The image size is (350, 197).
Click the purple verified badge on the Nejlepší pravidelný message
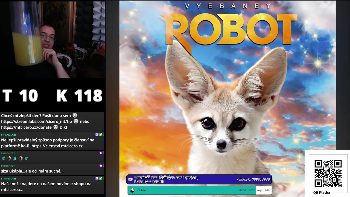tap(97, 135)
